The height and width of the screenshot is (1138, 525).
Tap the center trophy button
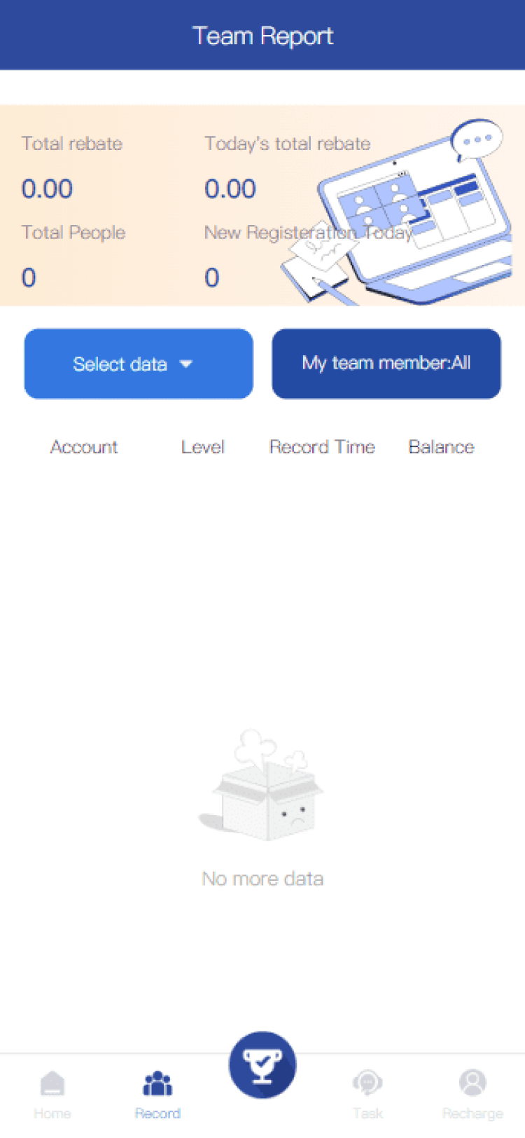tap(262, 1065)
